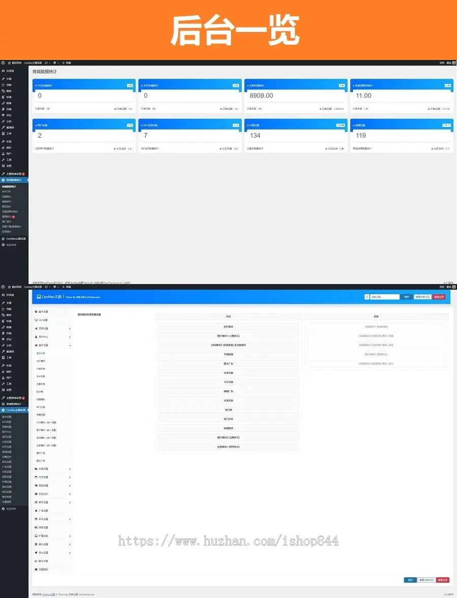457x598 pixels.
Task: Select CMS模块1 block in disabled column
Action: (376, 327)
